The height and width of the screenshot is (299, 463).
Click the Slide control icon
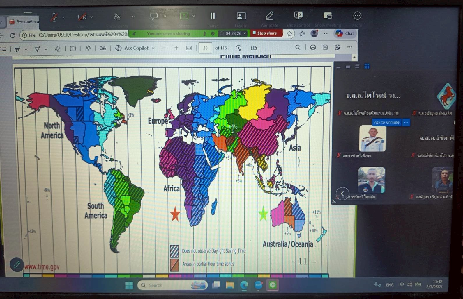(298, 16)
